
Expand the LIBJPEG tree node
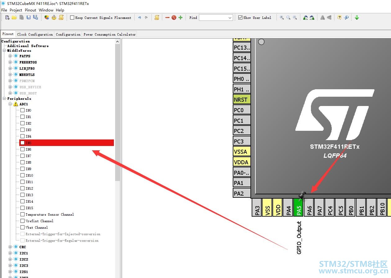point(10,68)
